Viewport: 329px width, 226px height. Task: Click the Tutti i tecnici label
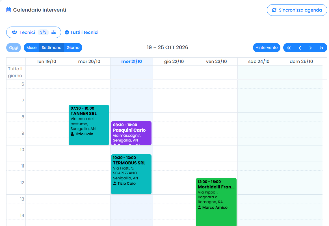point(84,32)
